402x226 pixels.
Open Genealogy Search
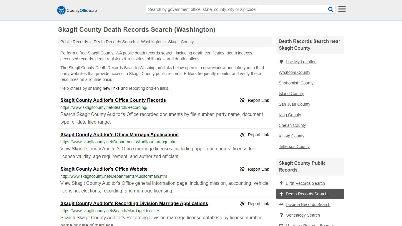click(x=303, y=215)
